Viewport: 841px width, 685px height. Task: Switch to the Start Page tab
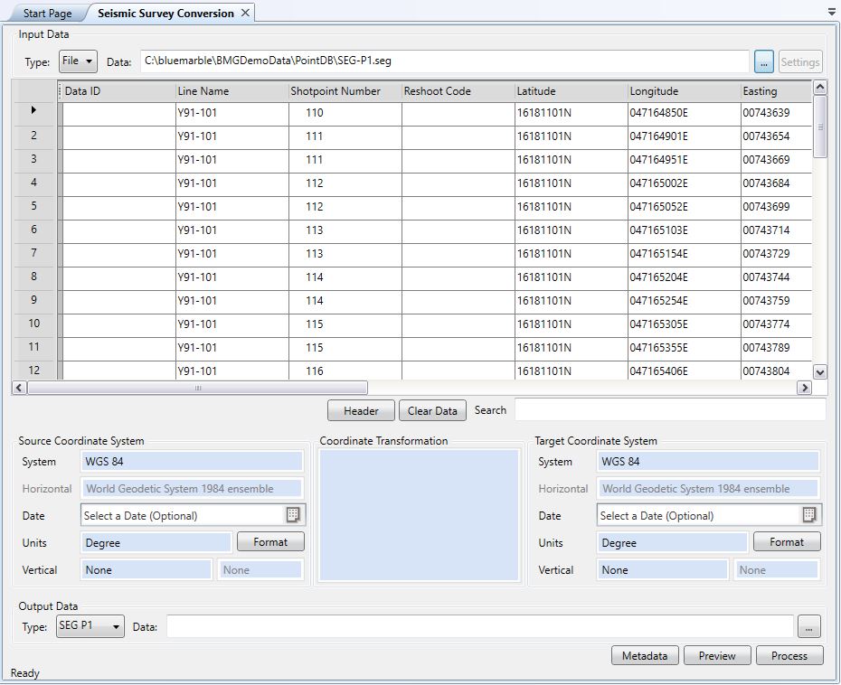(x=47, y=14)
